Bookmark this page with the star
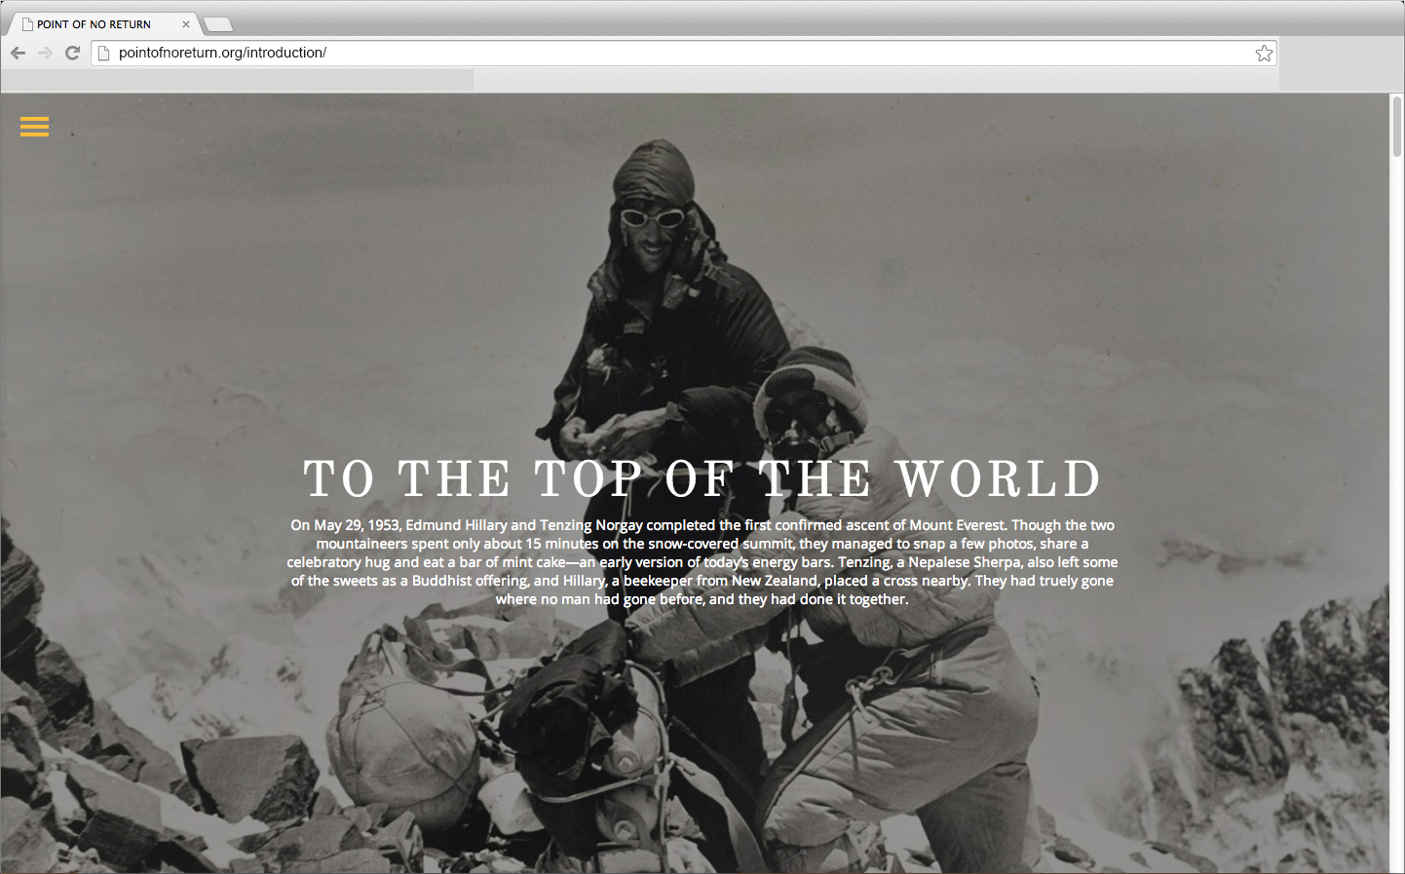The height and width of the screenshot is (874, 1405). coord(1264,53)
